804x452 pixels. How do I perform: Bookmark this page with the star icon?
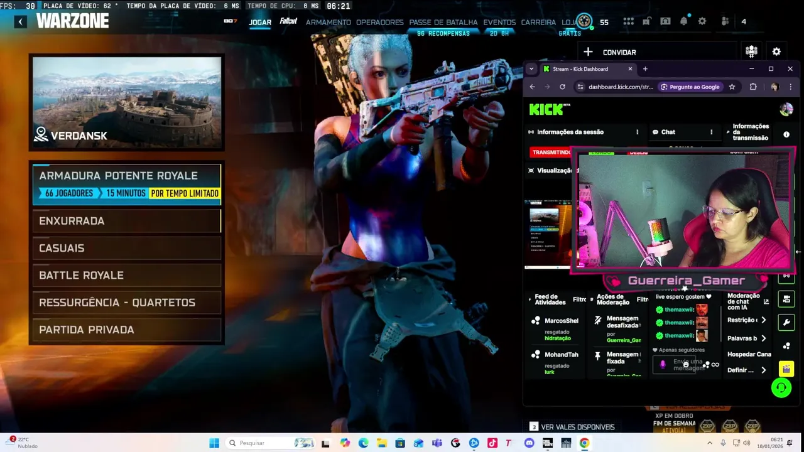tap(732, 87)
